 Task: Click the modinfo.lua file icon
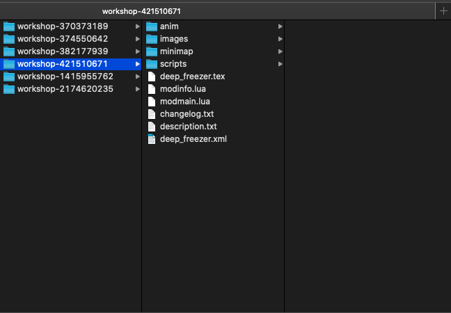(152, 89)
